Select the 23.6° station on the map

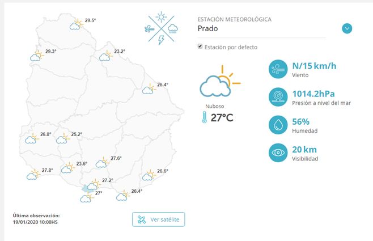pos(68,168)
